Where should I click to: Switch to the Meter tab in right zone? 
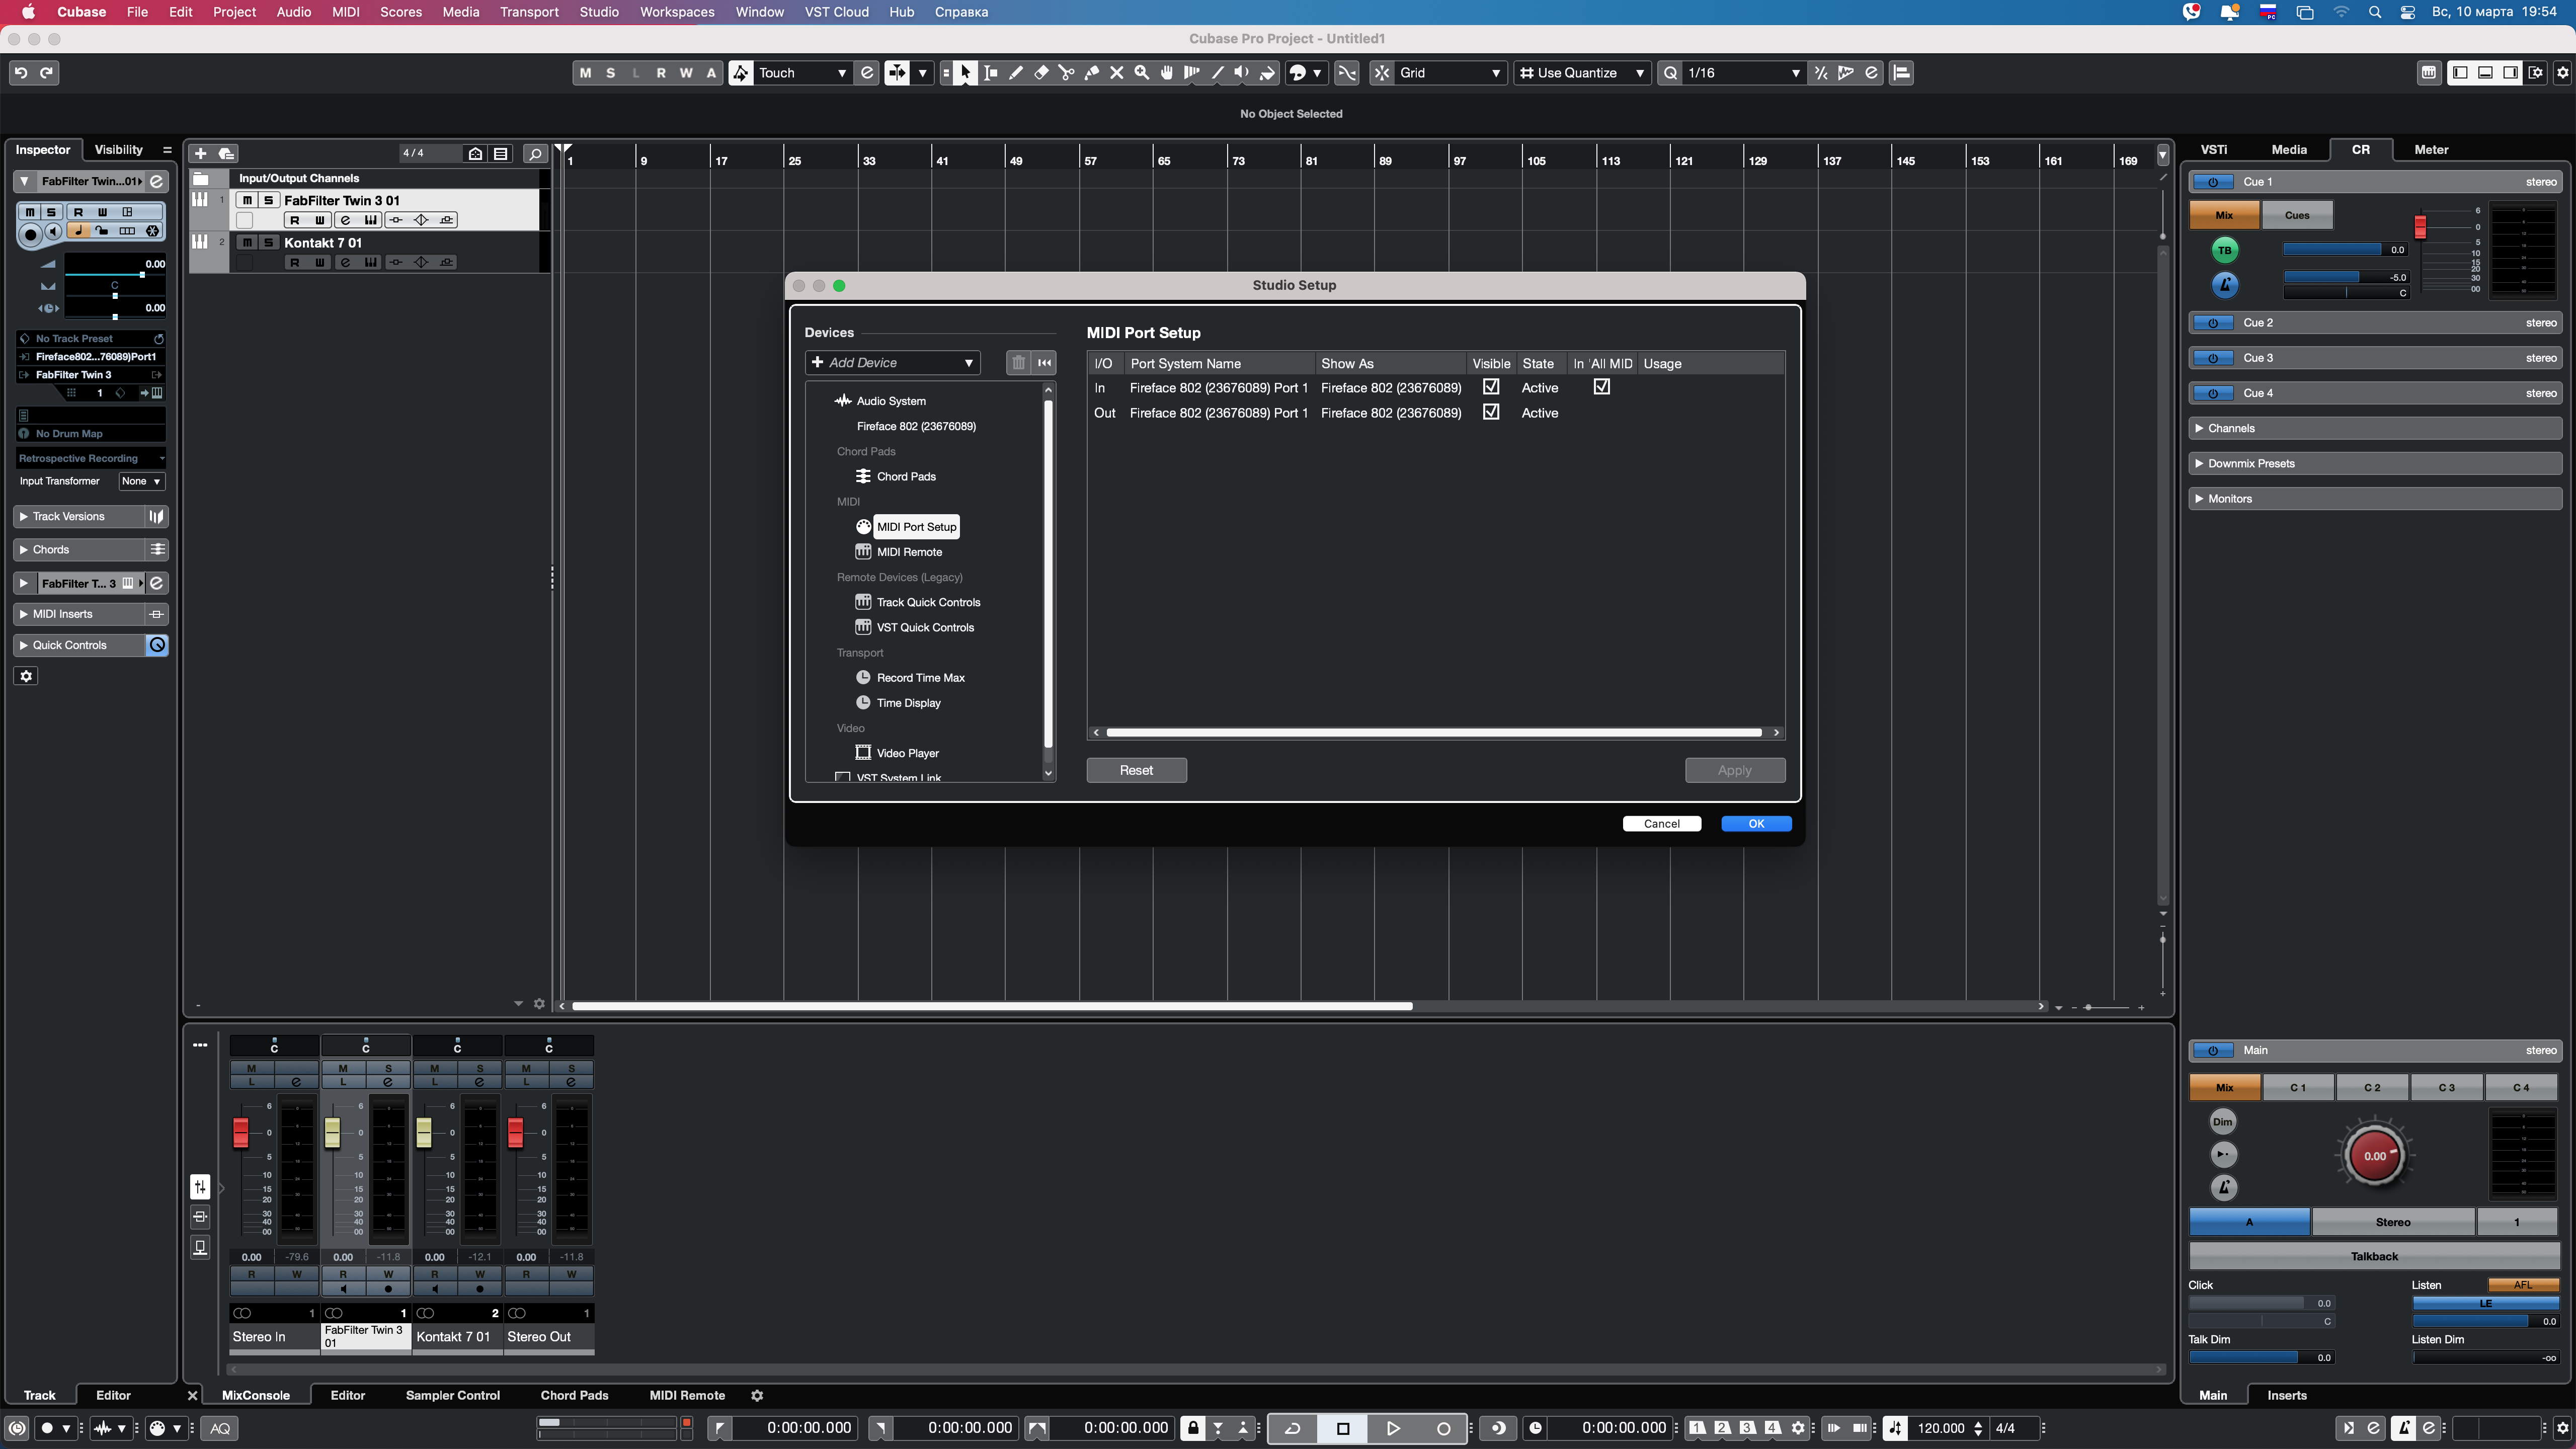point(2431,150)
